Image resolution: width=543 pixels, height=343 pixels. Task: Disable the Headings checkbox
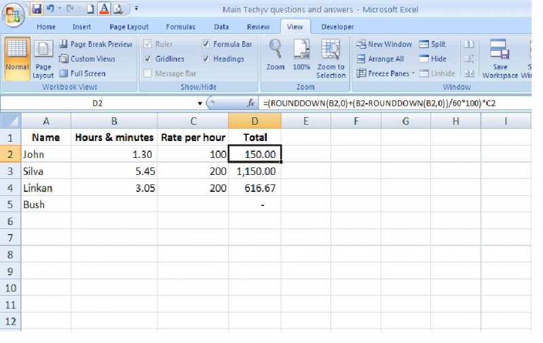coord(206,59)
